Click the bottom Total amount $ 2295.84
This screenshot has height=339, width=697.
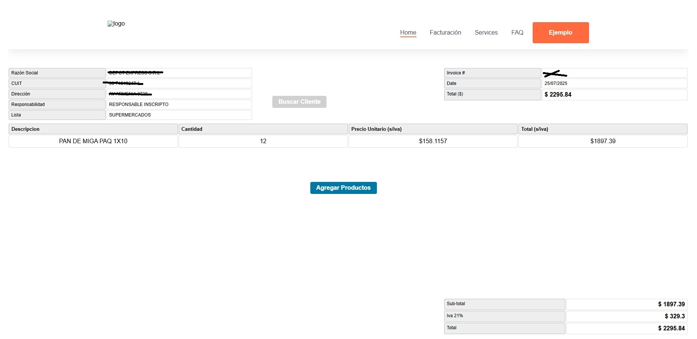coord(627,328)
